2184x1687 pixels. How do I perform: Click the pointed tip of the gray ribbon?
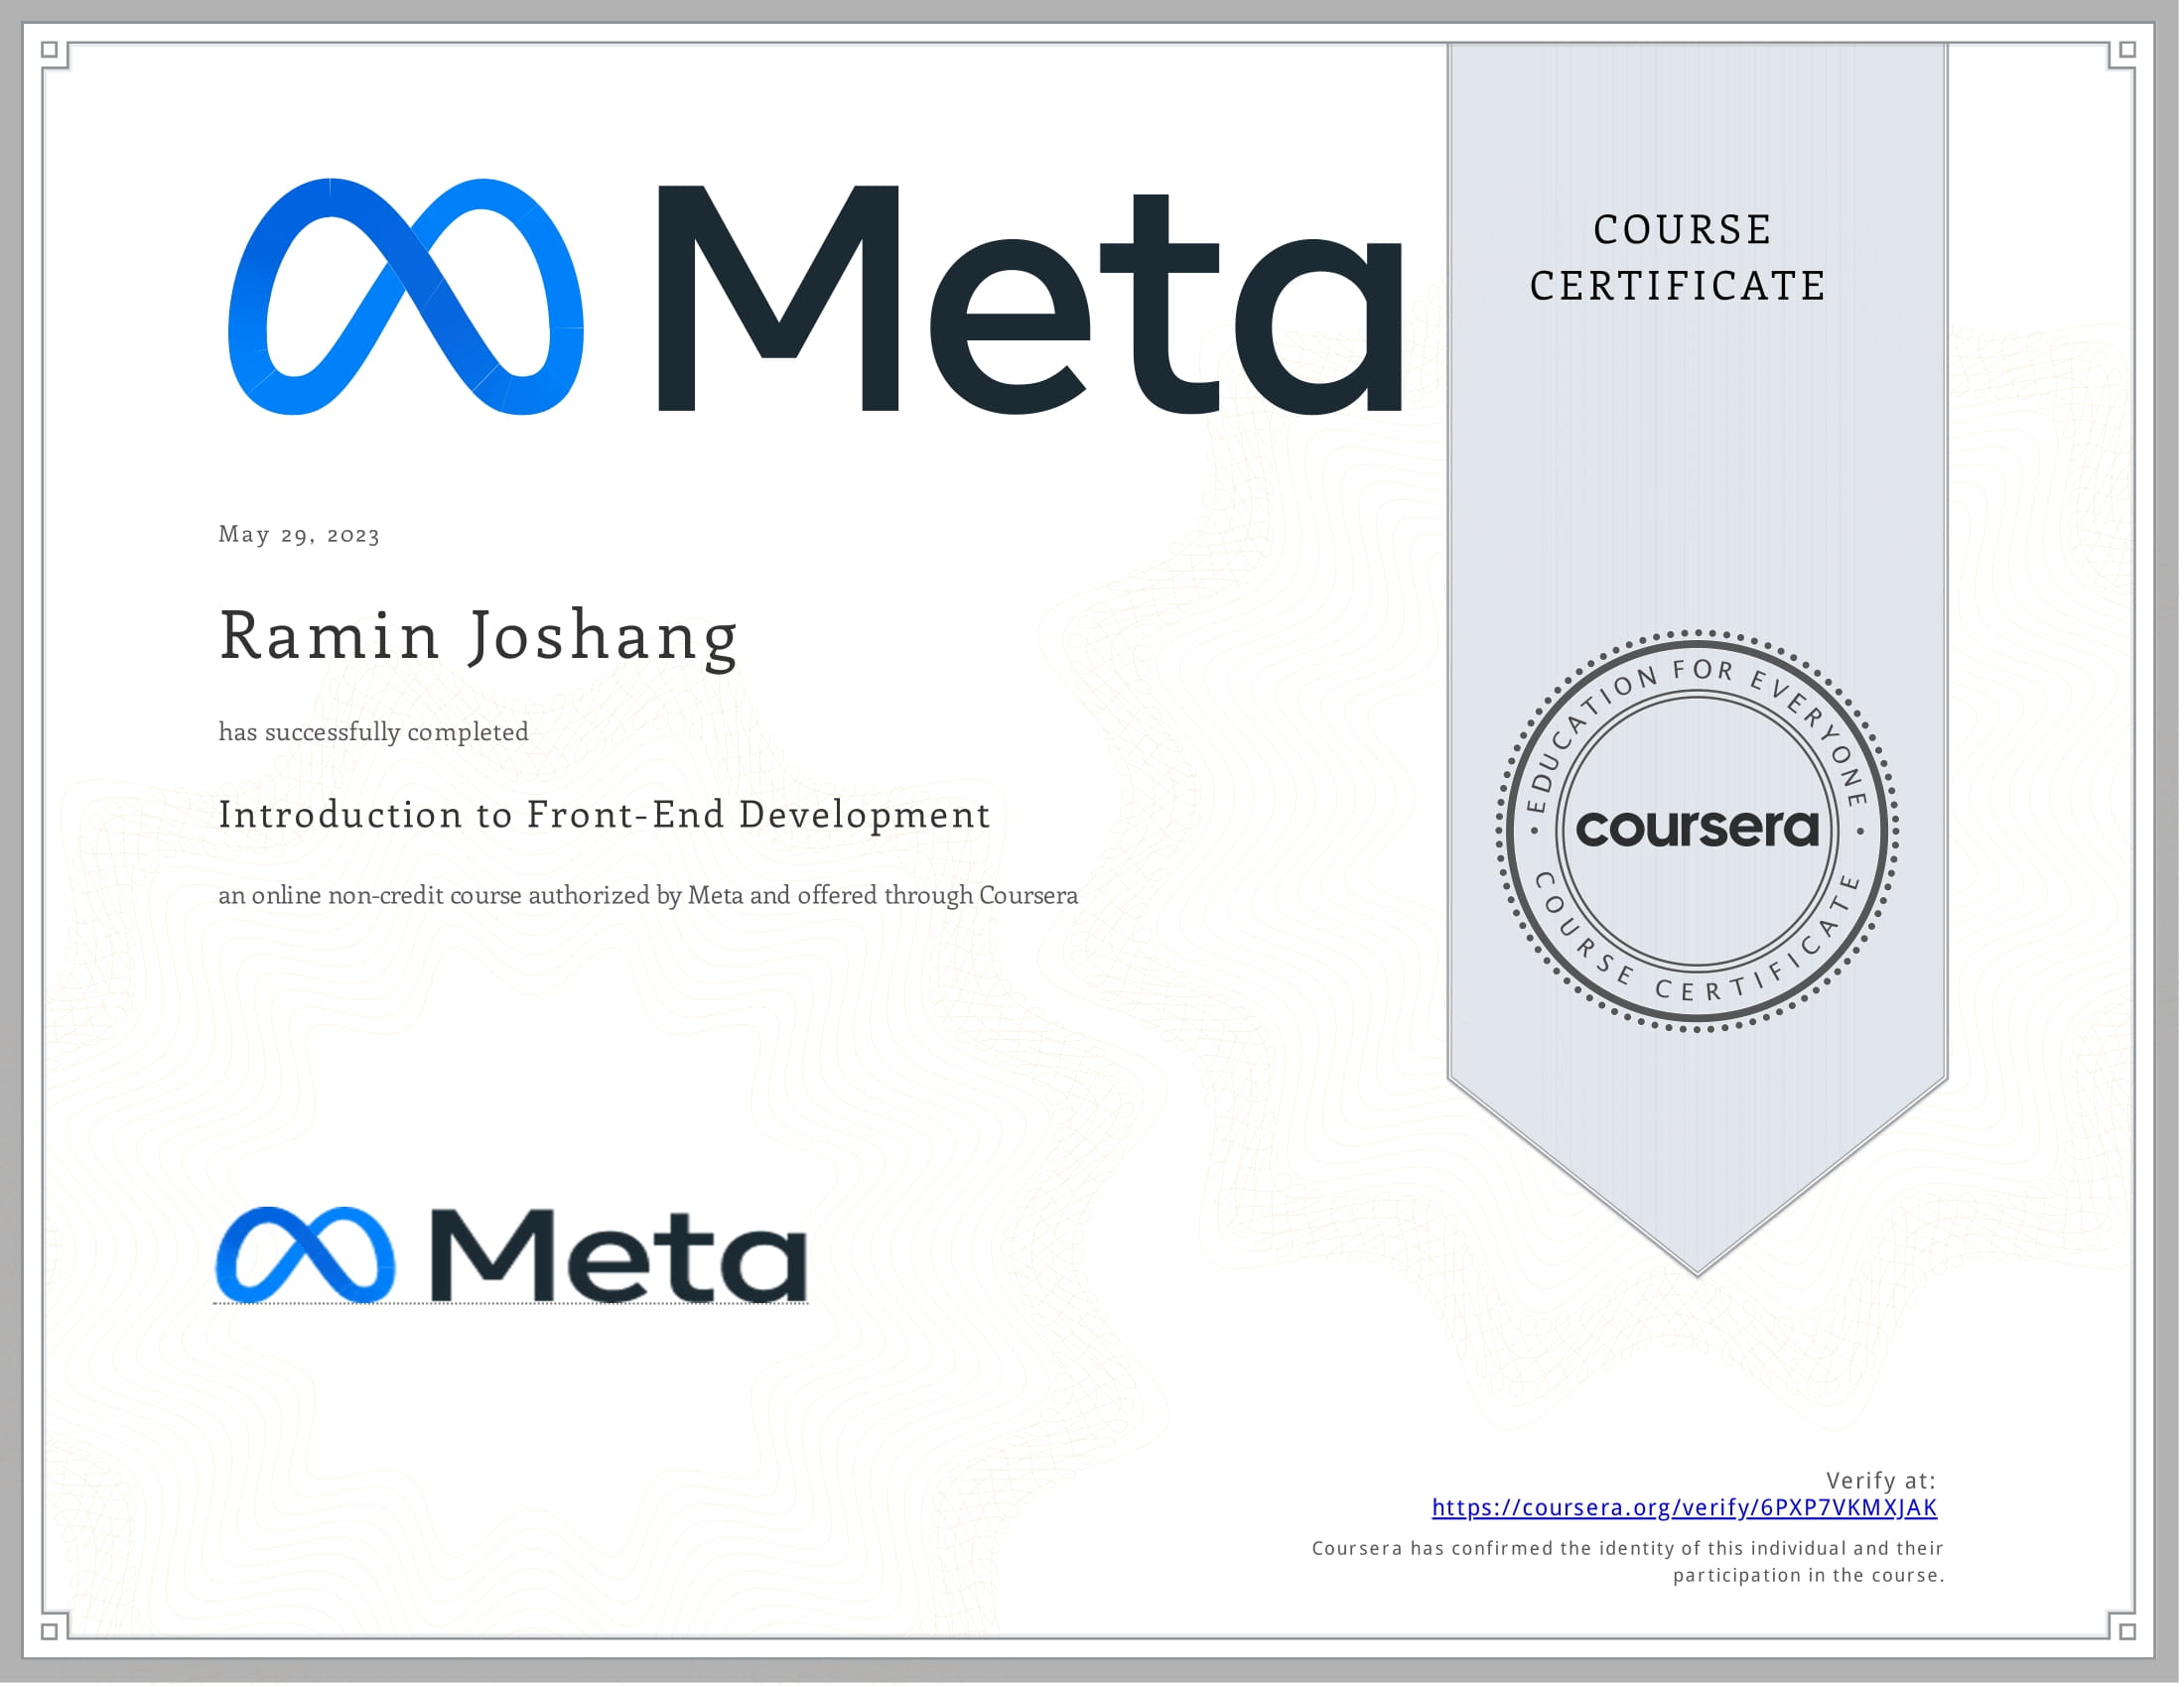coord(1697,1267)
